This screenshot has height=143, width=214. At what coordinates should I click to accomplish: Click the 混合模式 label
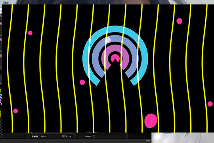coord(35,136)
